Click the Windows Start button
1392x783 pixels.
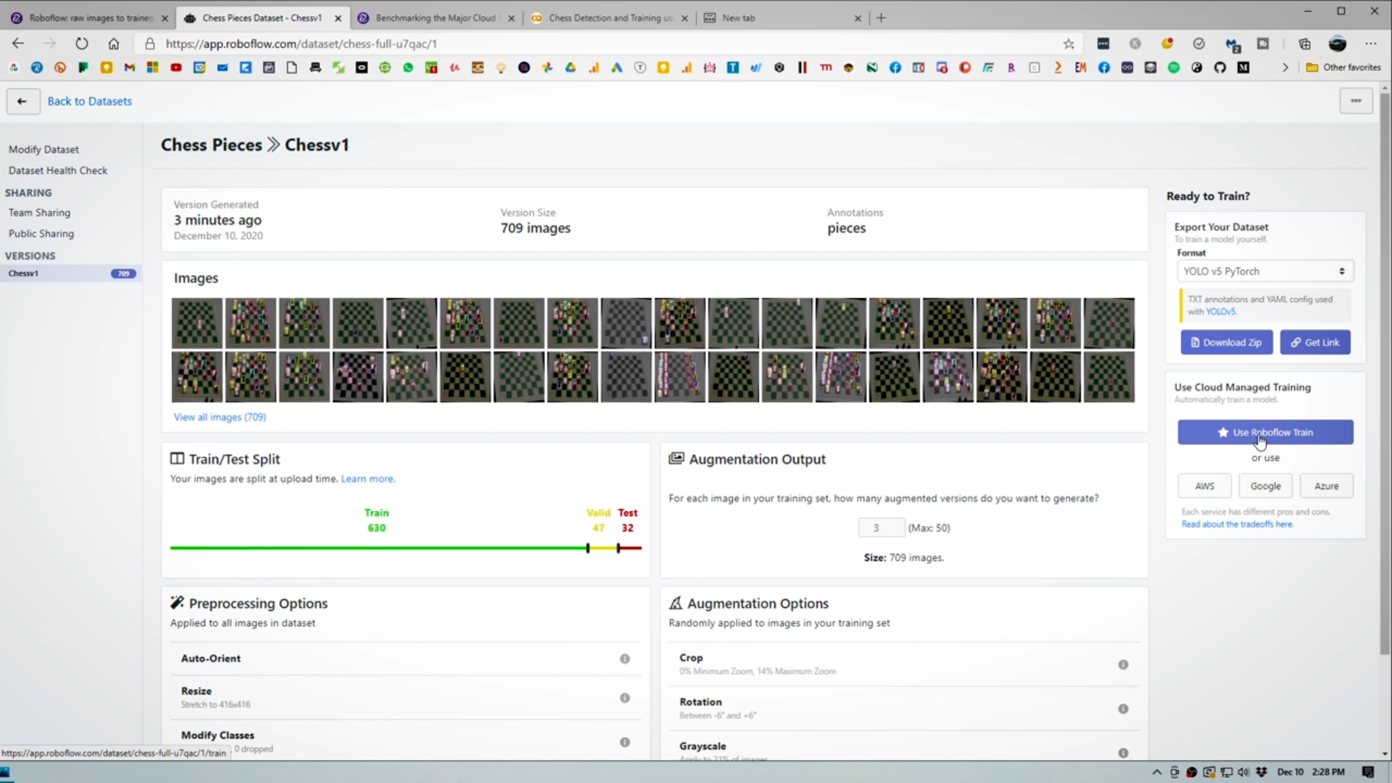6,772
